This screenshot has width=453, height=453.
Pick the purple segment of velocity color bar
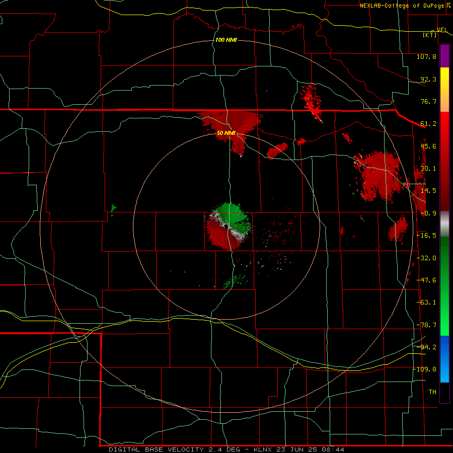tap(444, 56)
